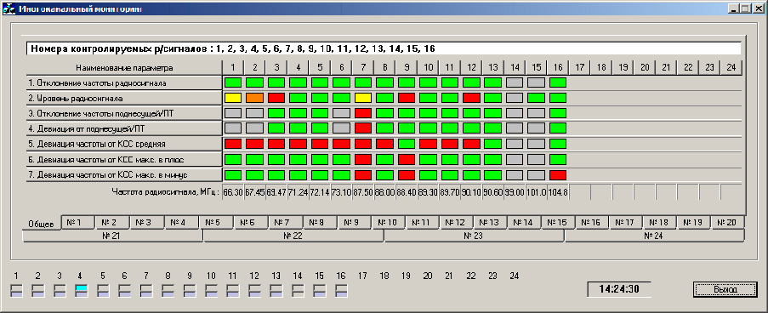Click the monitored signal numbers field

[x=384, y=48]
